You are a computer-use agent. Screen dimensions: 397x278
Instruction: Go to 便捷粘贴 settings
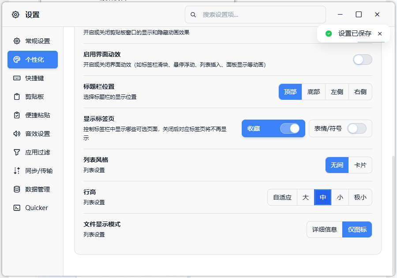tap(33, 115)
